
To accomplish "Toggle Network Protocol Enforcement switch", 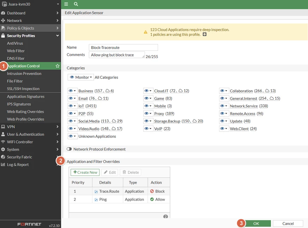I will pos(69,149).
